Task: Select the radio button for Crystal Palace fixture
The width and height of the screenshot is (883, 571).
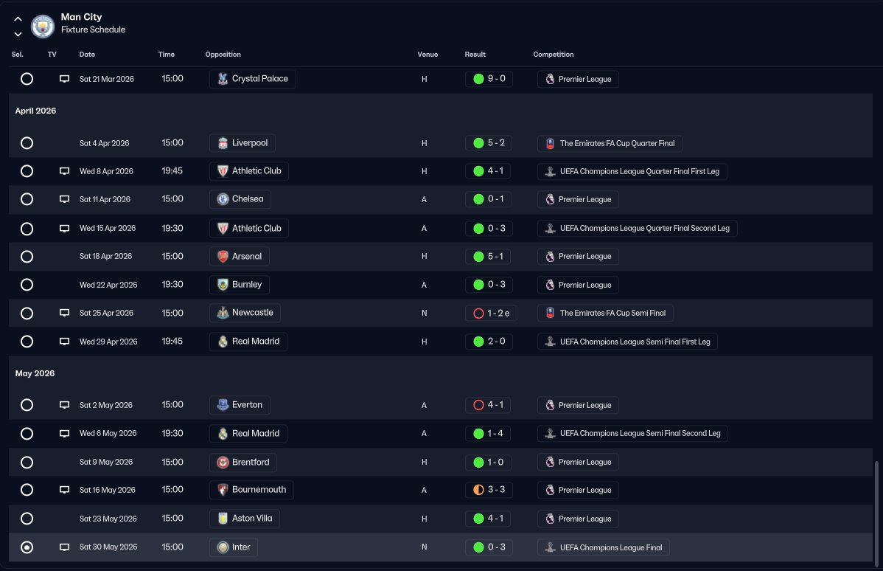Action: [x=27, y=79]
